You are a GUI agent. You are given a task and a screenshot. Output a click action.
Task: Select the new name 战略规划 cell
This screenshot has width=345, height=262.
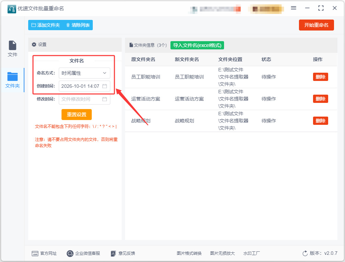coord(185,121)
